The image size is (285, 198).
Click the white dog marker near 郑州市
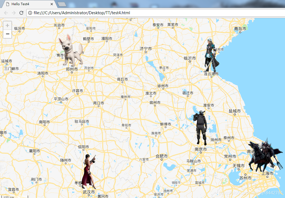pos(71,50)
